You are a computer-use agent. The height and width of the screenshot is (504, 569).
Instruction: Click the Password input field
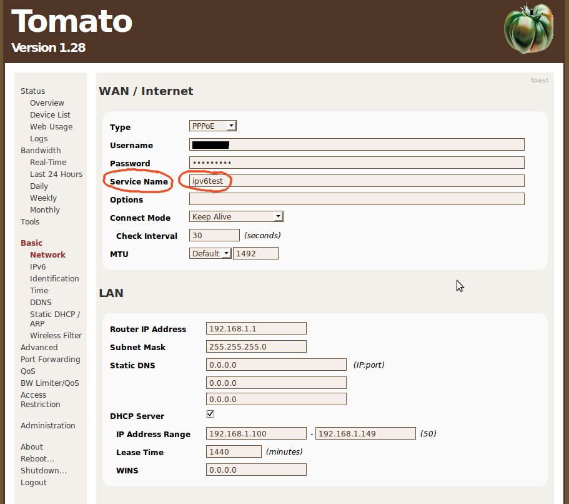[x=357, y=163]
